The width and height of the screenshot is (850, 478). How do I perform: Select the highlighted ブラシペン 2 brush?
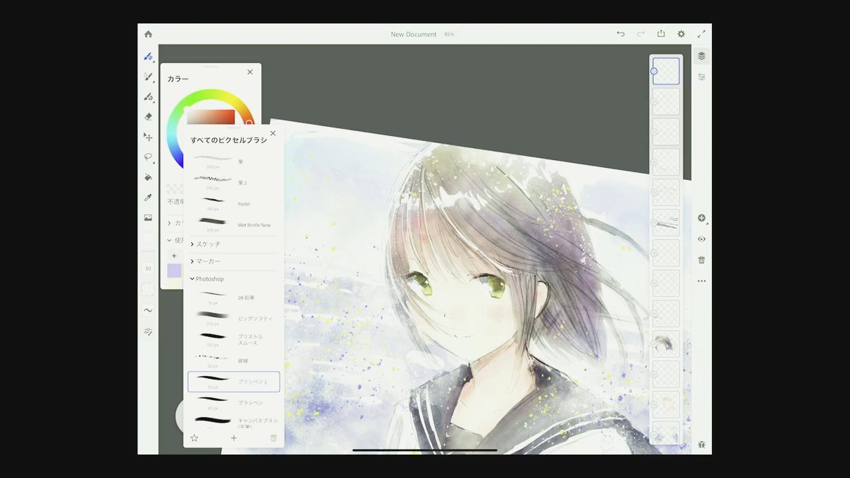pyautogui.click(x=234, y=382)
